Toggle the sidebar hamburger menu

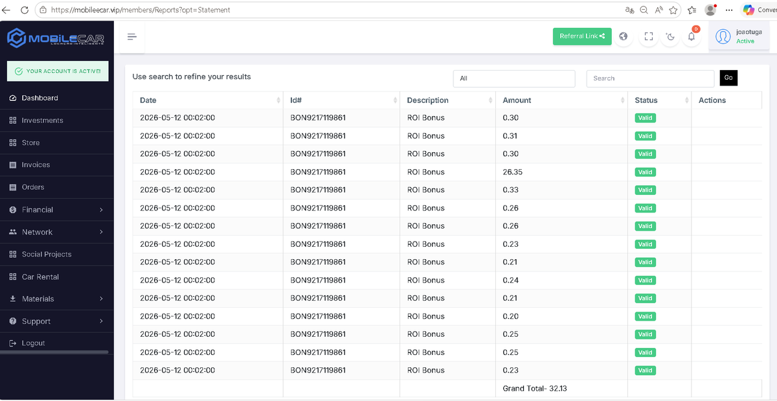click(132, 36)
